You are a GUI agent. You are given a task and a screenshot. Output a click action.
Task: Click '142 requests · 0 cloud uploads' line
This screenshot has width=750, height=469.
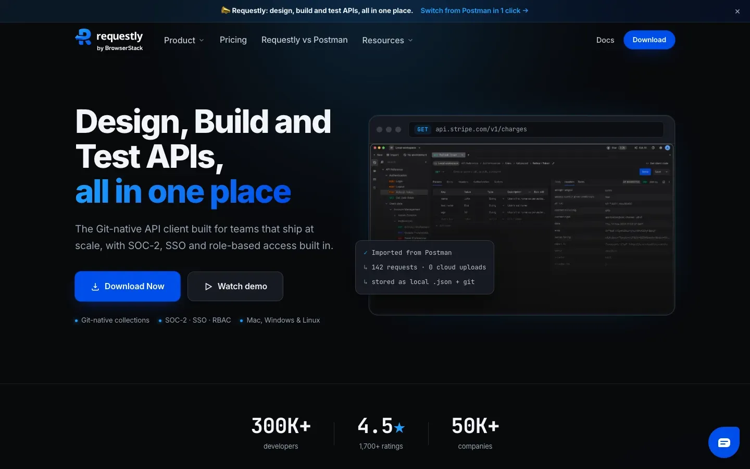(429, 267)
